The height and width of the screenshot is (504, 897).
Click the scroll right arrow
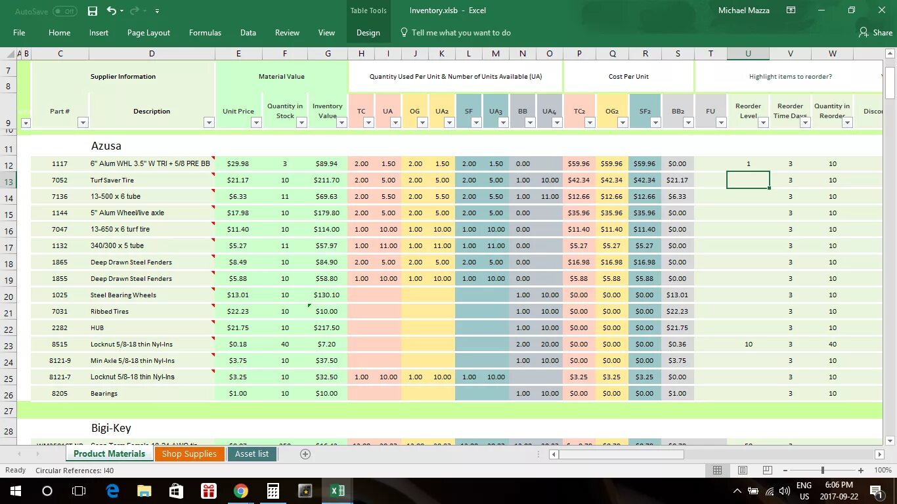tap(879, 454)
